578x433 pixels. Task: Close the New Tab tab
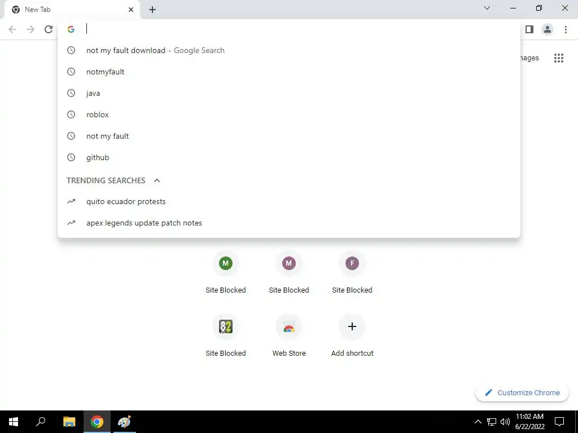point(131,10)
